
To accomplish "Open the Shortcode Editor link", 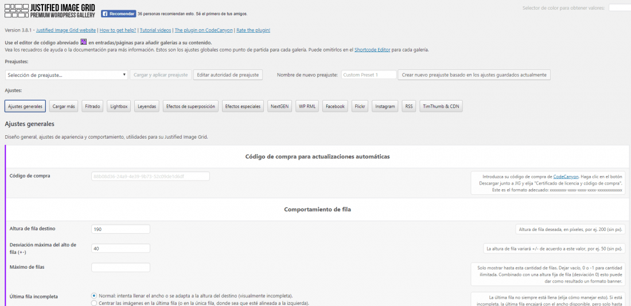I will click(372, 50).
